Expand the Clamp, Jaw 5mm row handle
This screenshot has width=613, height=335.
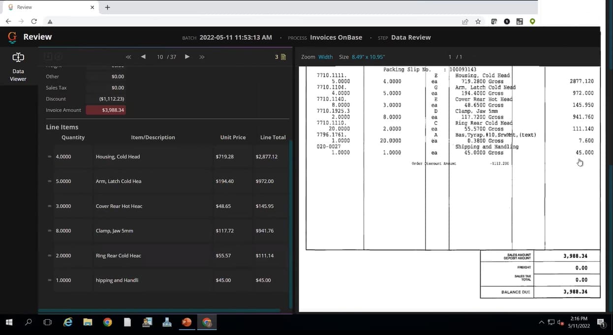[50, 231]
